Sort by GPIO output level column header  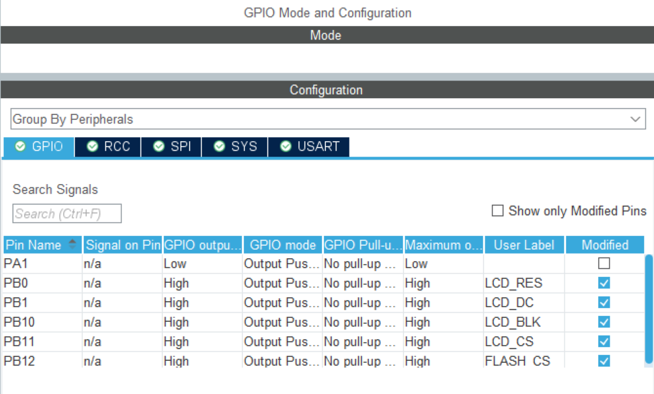click(x=202, y=244)
